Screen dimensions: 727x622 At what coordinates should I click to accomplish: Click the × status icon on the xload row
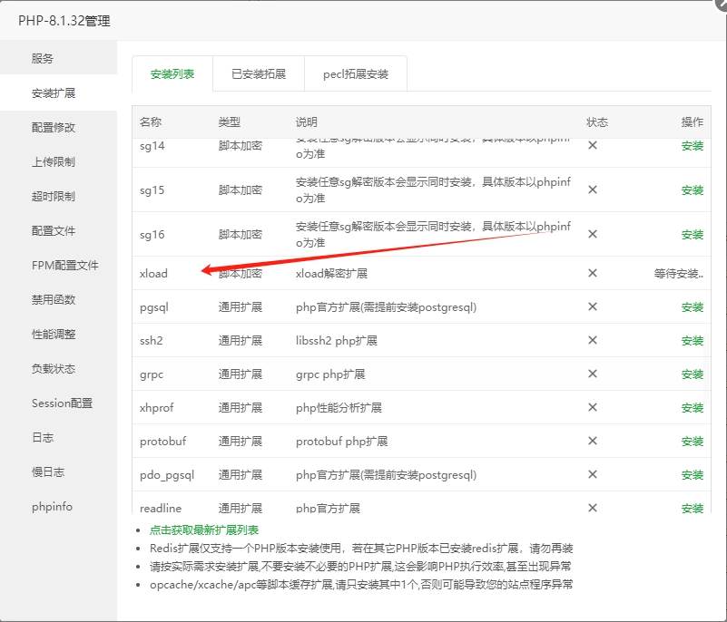tap(592, 272)
